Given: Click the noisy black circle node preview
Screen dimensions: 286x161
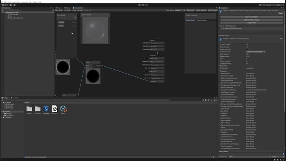Looking at the screenshot, I should point(93,76).
